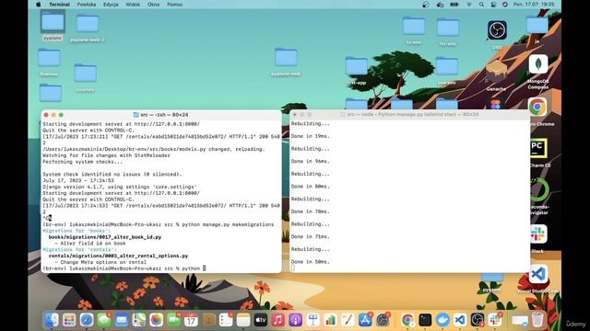Open FaceTime in the Dock
The width and height of the screenshot is (590, 331).
click(173, 320)
